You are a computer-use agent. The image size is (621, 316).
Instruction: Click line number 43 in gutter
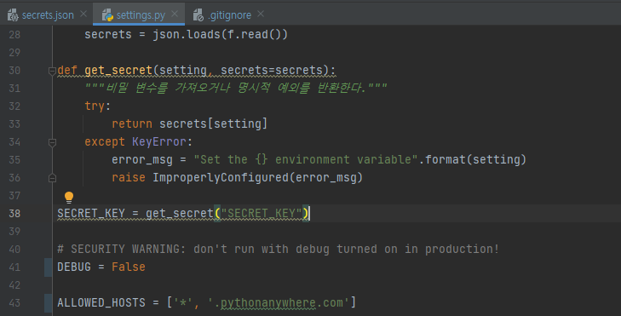pos(14,303)
